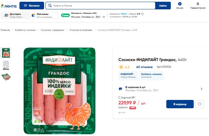Select the ИНДИЛАЙТ brand tag
The width and height of the screenshot is (209, 136).
128,76
